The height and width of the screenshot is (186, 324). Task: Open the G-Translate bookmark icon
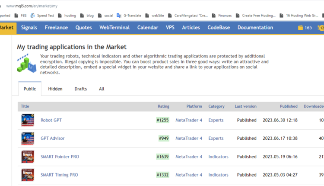pos(119,15)
